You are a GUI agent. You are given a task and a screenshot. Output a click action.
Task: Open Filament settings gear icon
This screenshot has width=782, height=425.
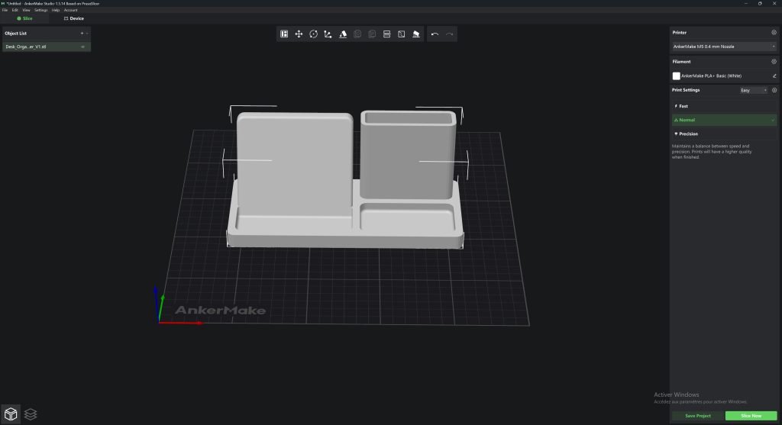(774, 62)
